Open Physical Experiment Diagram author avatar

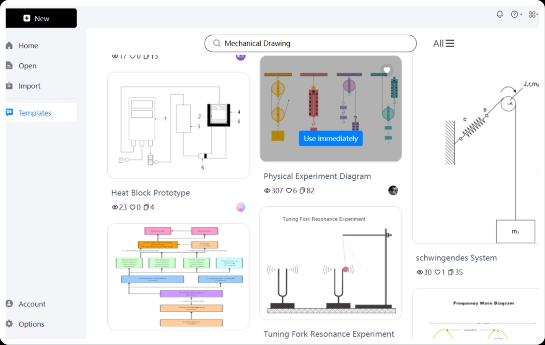pos(393,190)
